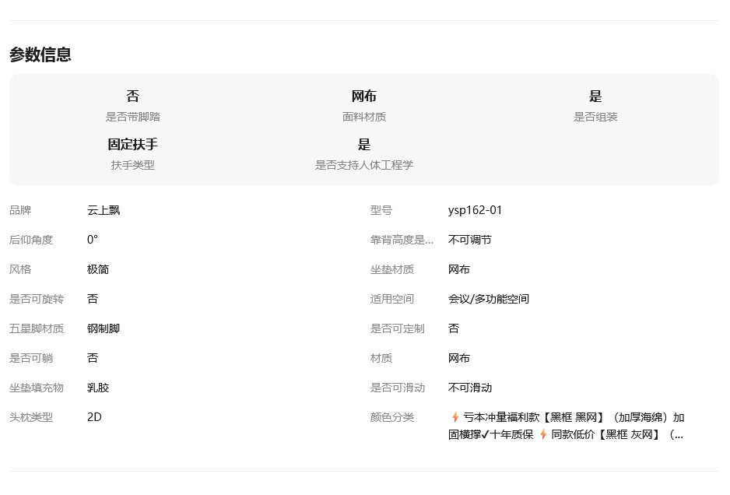Click the 不可调节 backrest value
Image resolution: width=730 pixels, height=495 pixels.
[x=469, y=240]
